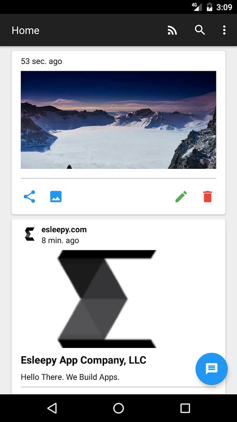Edit the post with green pencil icon
This screenshot has height=422, width=237.
[181, 196]
